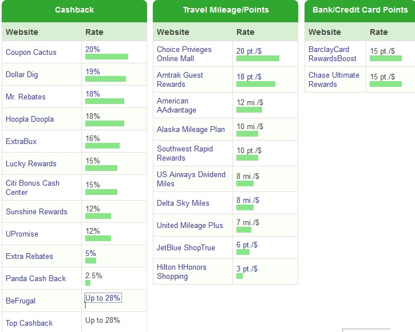Screen dimensions: 415x332
Task: Click the Amtrak Guest Rewards link
Action: pyautogui.click(x=180, y=79)
